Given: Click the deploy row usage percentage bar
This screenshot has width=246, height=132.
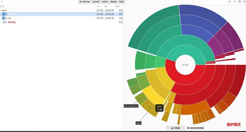Looking at the screenshot, I should click(x=5, y=14).
